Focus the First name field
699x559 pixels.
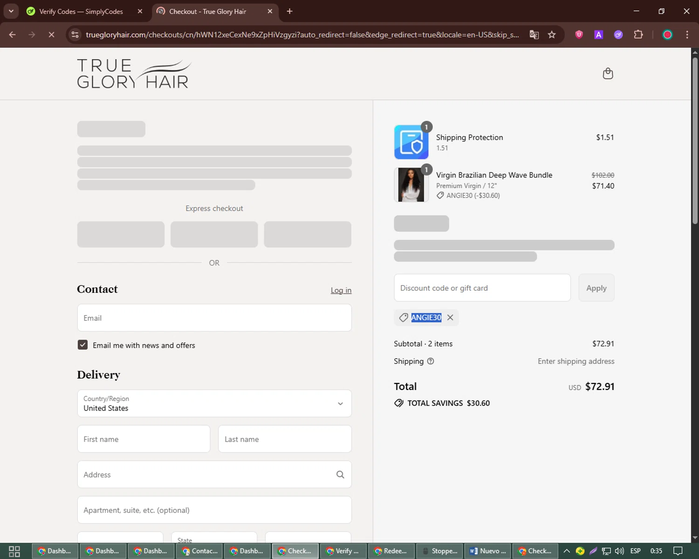click(x=144, y=439)
